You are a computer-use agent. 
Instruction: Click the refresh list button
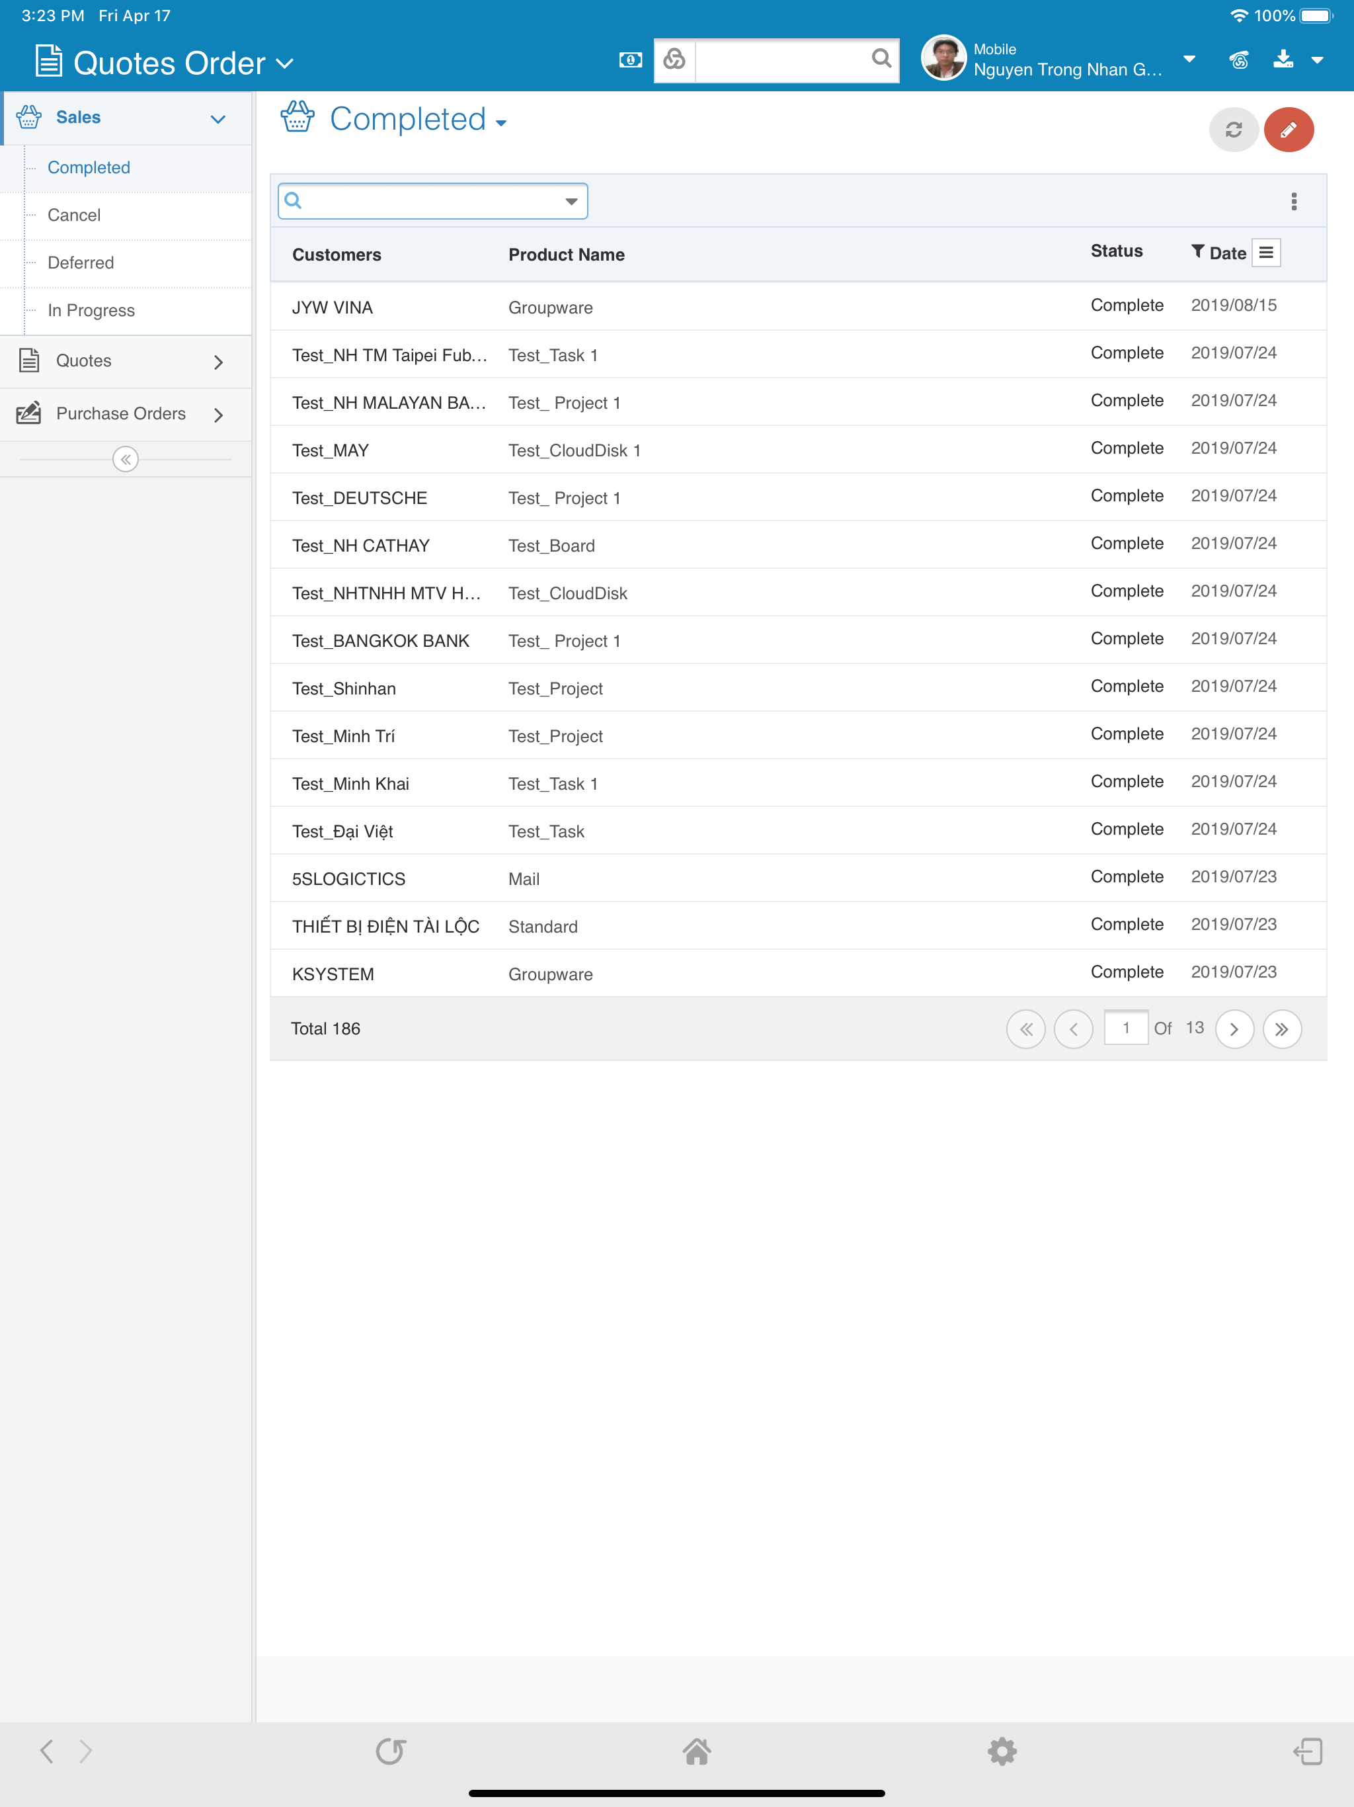point(1233,129)
